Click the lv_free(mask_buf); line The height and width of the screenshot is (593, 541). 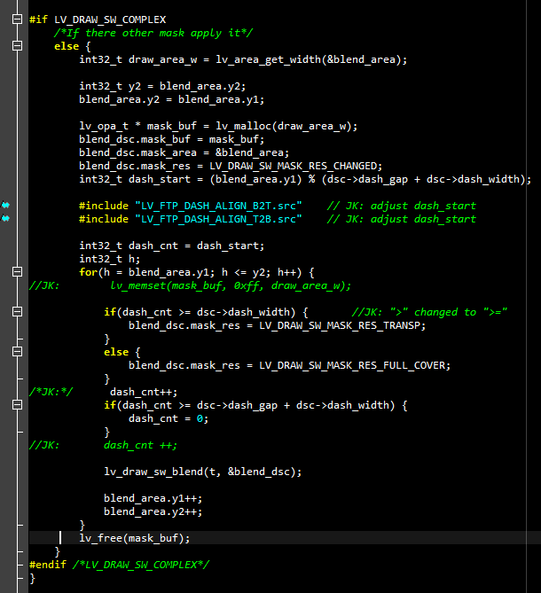pyautogui.click(x=134, y=538)
